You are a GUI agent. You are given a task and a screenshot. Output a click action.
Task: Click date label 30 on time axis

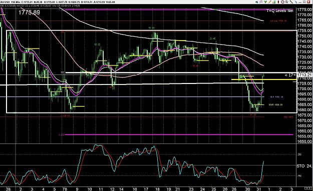(x=247, y=189)
